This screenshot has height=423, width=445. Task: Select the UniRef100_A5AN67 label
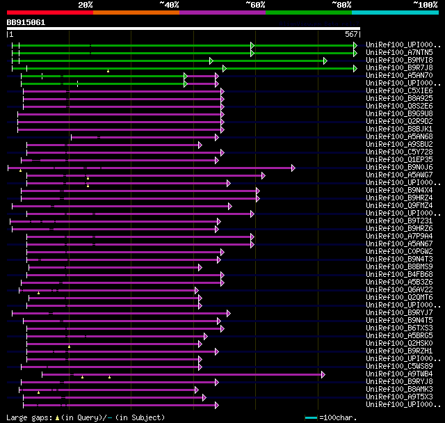point(399,244)
